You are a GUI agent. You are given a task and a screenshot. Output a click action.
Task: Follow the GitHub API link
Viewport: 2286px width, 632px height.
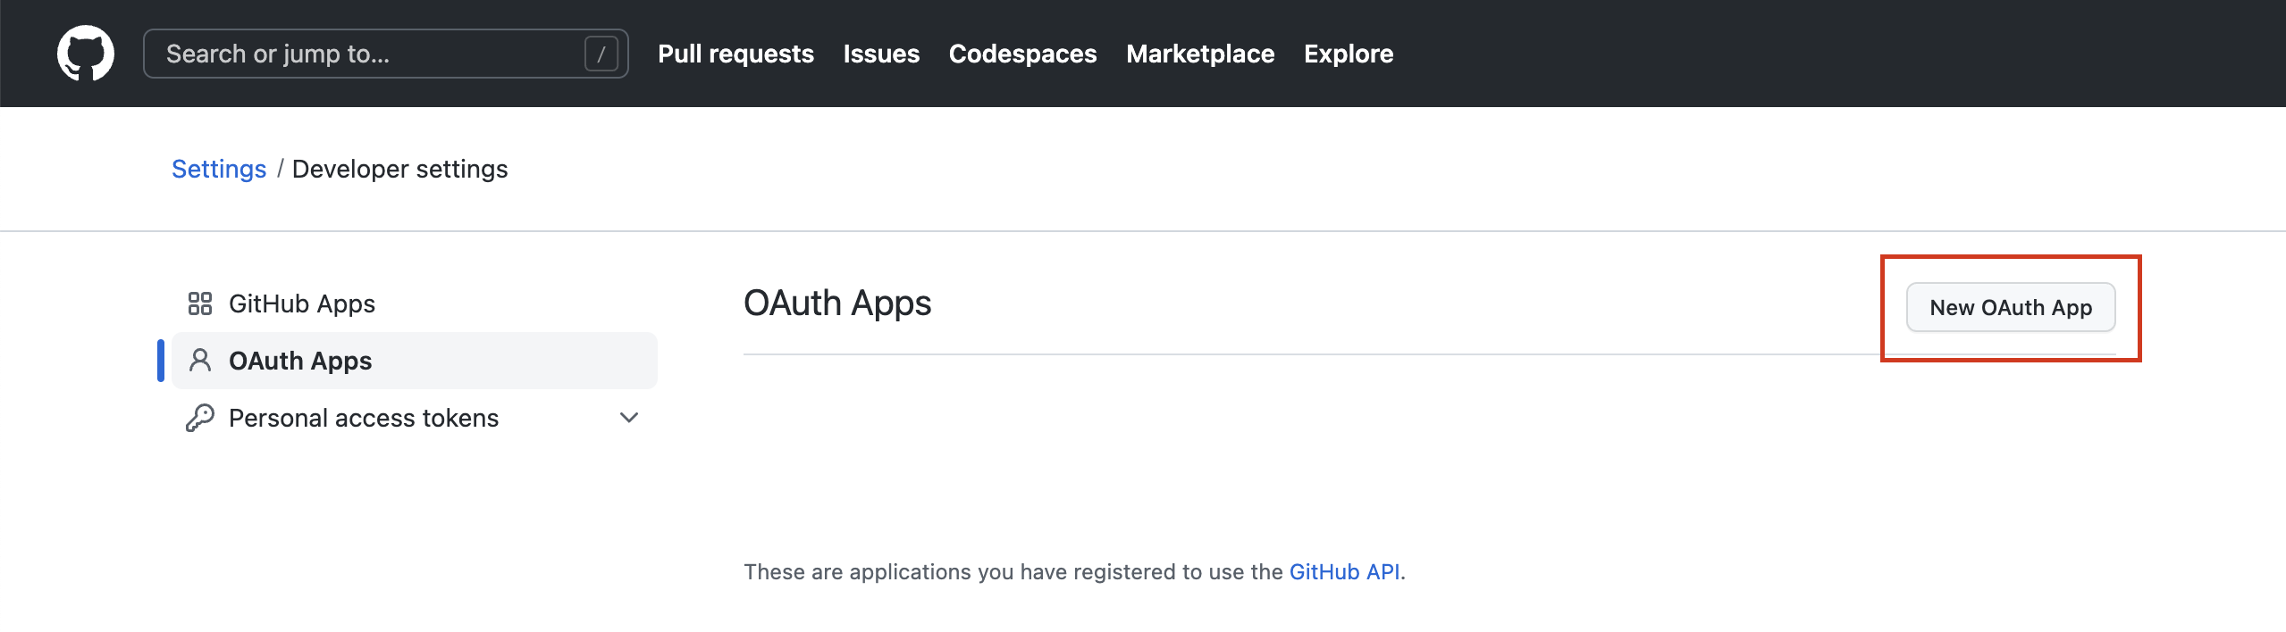click(x=1344, y=571)
